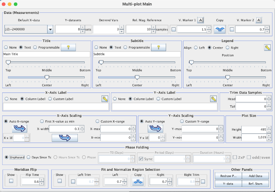Screen dimensions: 275x192
Task: Open the Default X-data dropdown
Action: click(50, 30)
